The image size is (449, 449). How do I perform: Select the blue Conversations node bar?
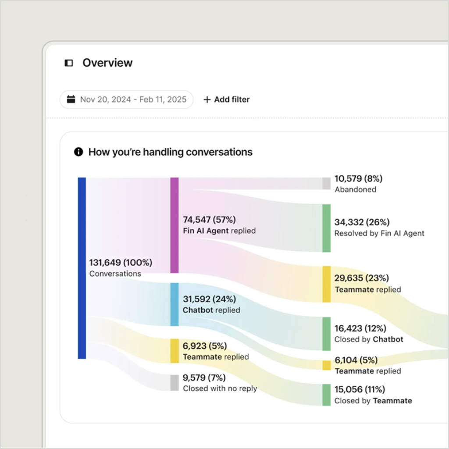82,268
